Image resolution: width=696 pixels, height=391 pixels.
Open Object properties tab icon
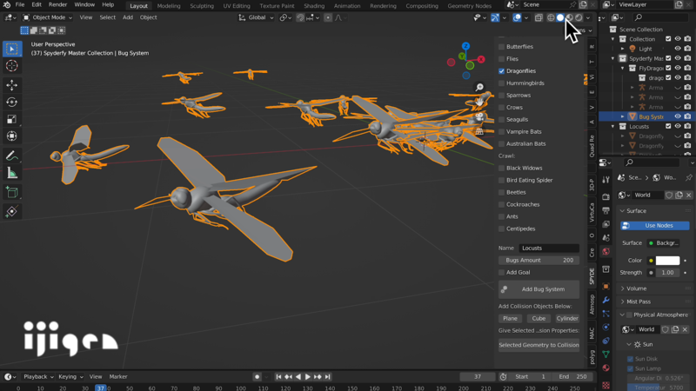pos(606,287)
